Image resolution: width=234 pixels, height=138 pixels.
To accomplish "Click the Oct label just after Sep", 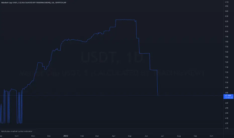I will click(211, 136).
